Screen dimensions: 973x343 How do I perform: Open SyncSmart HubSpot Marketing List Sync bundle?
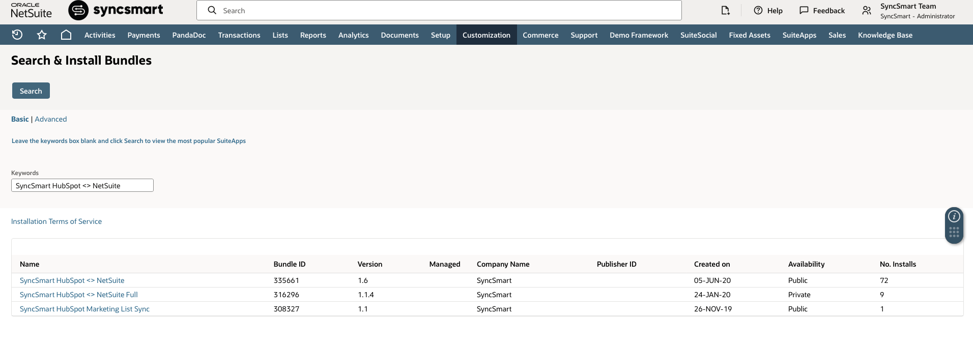click(x=84, y=309)
